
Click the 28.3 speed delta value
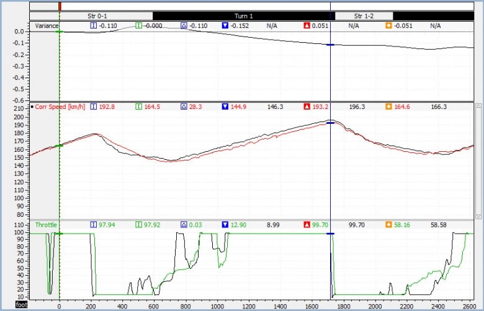(x=195, y=107)
